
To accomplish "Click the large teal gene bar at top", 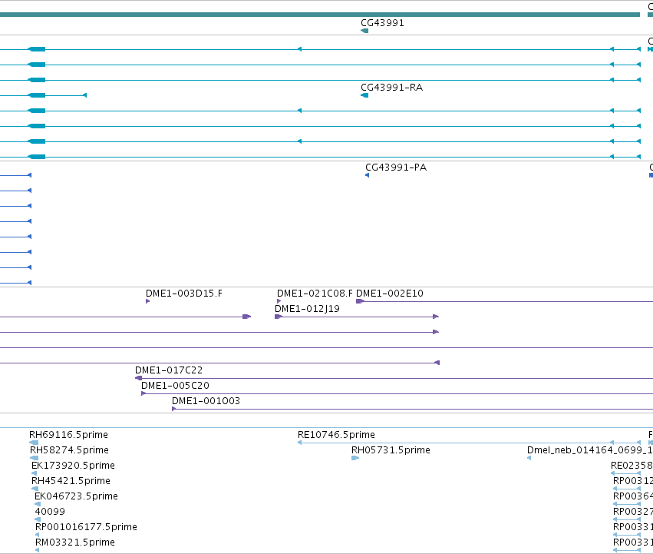I will [320, 15].
